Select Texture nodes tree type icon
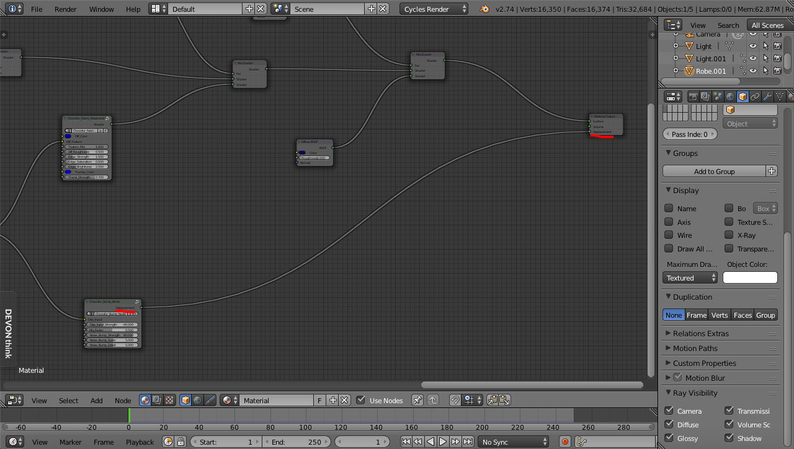 pyautogui.click(x=168, y=400)
